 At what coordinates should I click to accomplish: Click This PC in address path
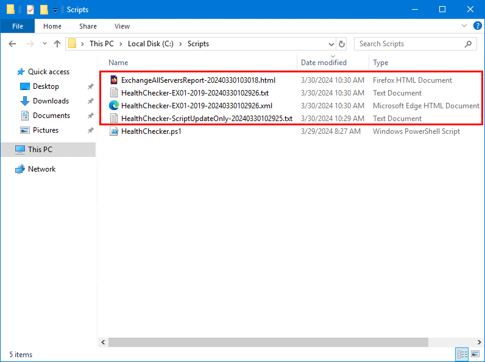point(102,44)
